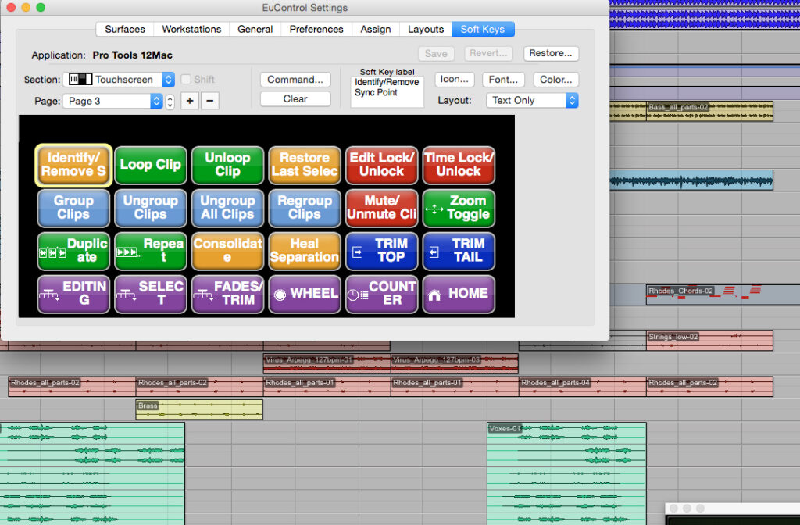Toggle the Shift checkbox
This screenshot has width=800, height=525.
[186, 80]
